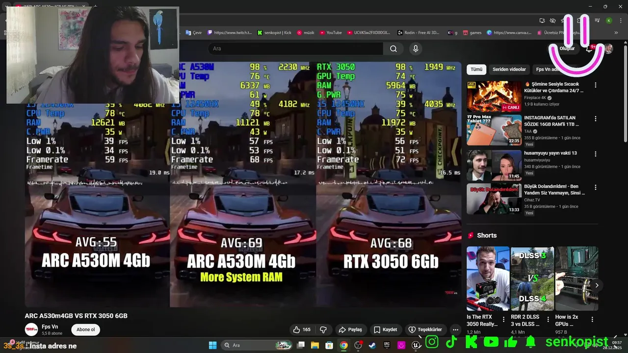Open options for Büyük Dolandırıldım video
Image resolution: width=628 pixels, height=353 pixels.
(x=596, y=187)
